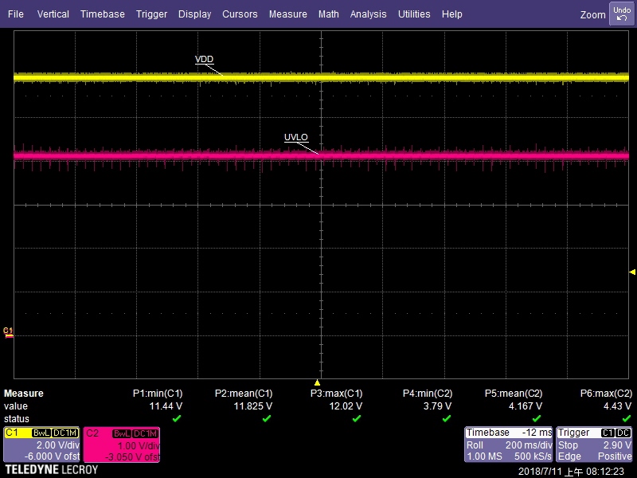
Task: Click the 2.00 V/div setting of C1
Action: coord(58,445)
